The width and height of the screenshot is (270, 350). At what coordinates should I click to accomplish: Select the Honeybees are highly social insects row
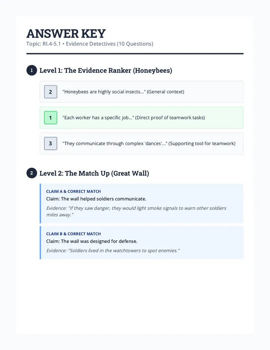(142, 92)
